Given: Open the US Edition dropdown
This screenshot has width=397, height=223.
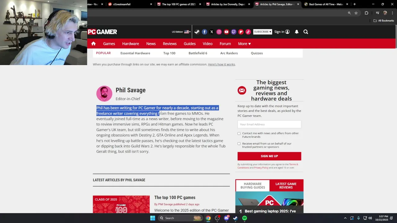Looking at the screenshot, I should point(181,32).
